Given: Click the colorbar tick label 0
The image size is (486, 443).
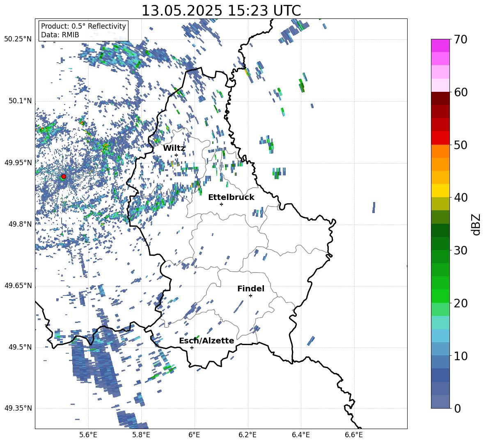Looking at the screenshot, I should tap(457, 408).
